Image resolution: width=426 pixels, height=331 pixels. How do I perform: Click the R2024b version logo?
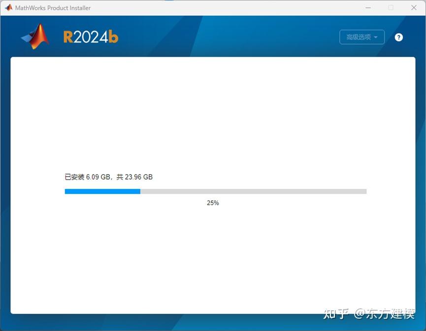pos(91,36)
